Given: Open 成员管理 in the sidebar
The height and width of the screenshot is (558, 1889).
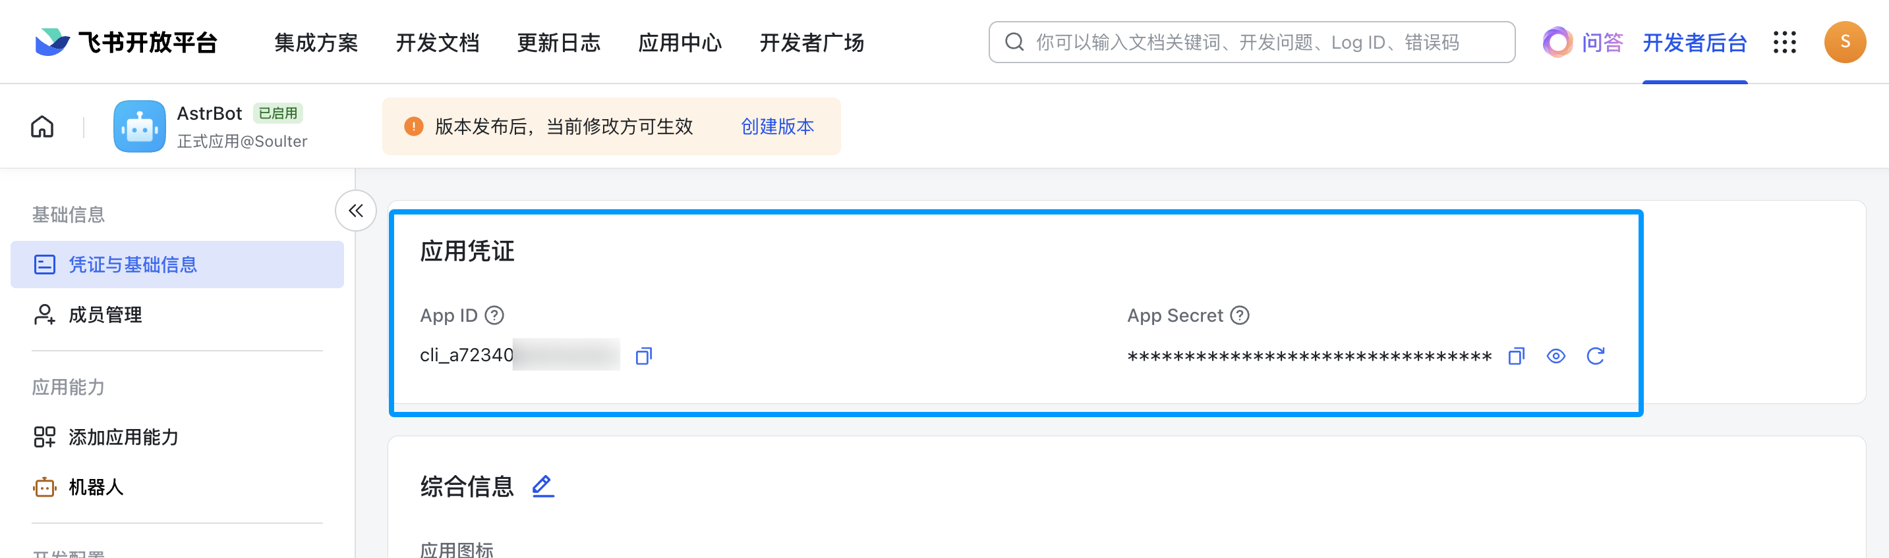Looking at the screenshot, I should tap(177, 315).
